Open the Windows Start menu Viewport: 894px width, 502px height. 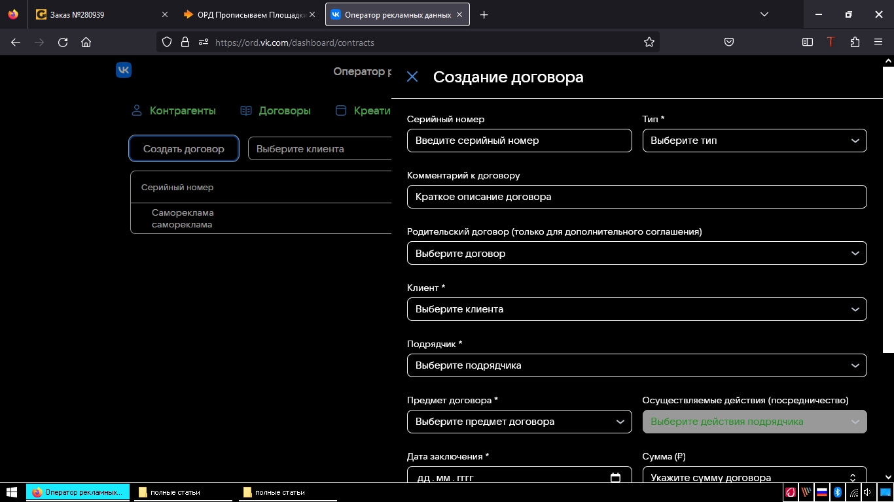pos(12,492)
